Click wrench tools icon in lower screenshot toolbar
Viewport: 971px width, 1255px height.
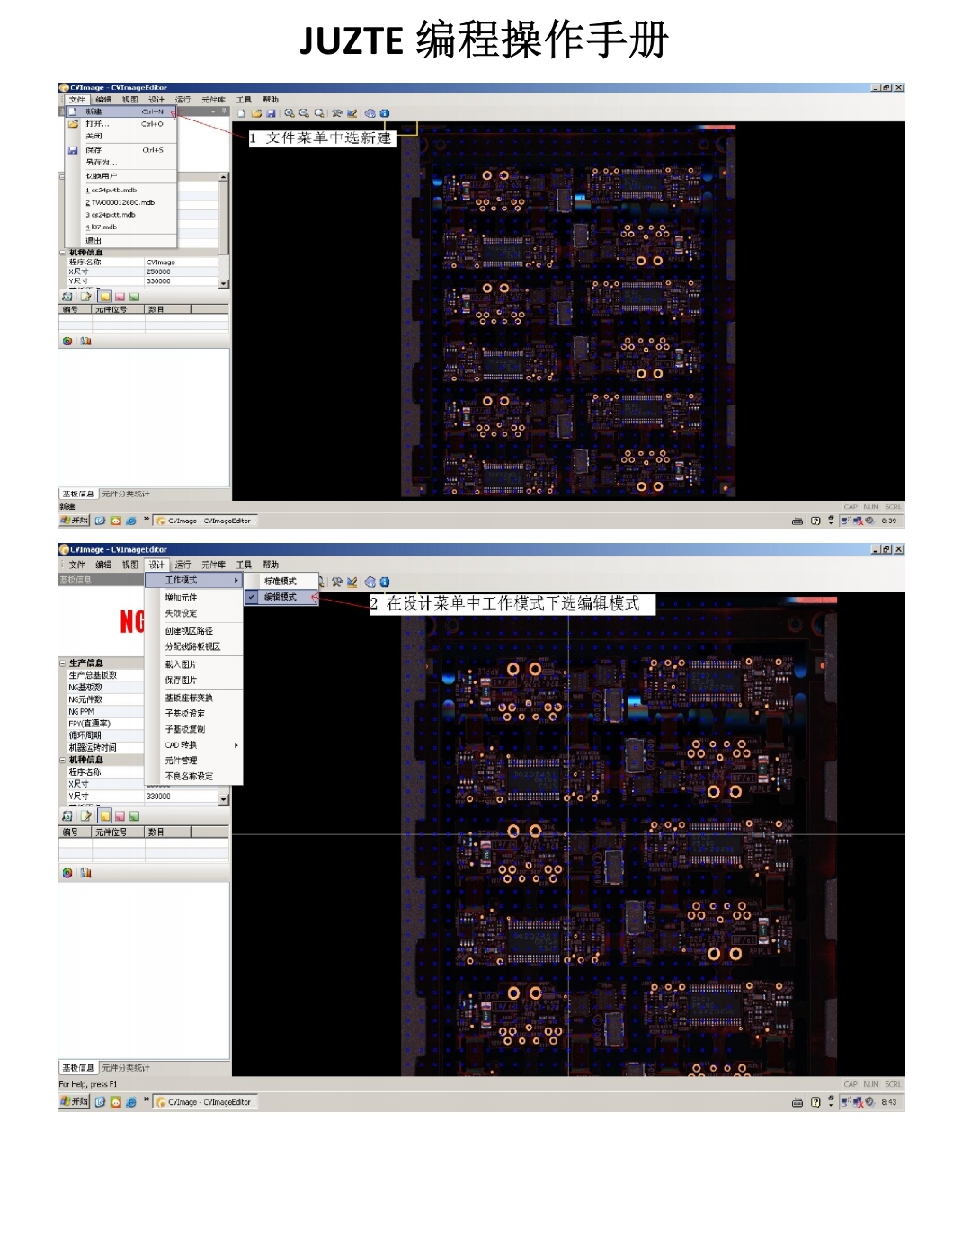(337, 583)
